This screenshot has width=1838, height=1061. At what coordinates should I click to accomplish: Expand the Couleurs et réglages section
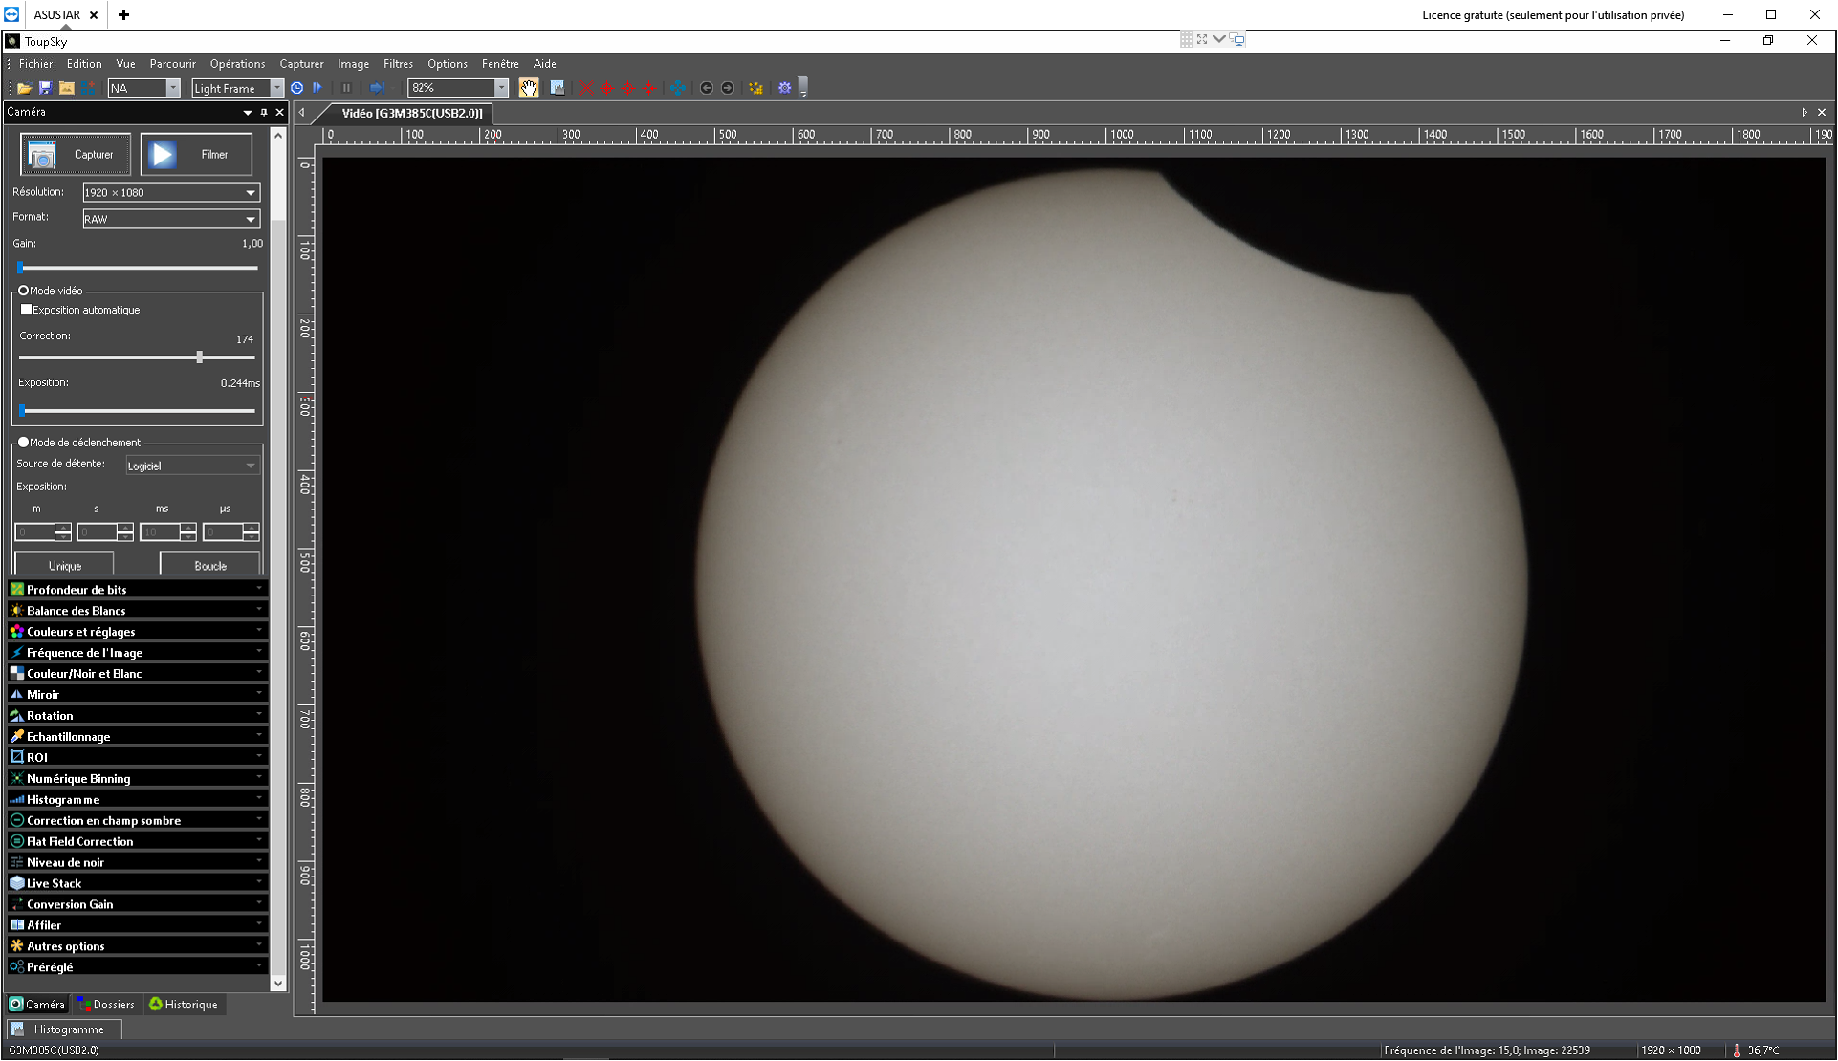138,631
